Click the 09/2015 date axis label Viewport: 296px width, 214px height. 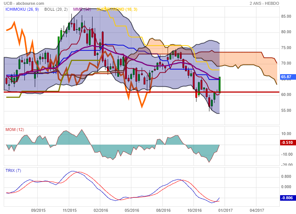click(38, 210)
